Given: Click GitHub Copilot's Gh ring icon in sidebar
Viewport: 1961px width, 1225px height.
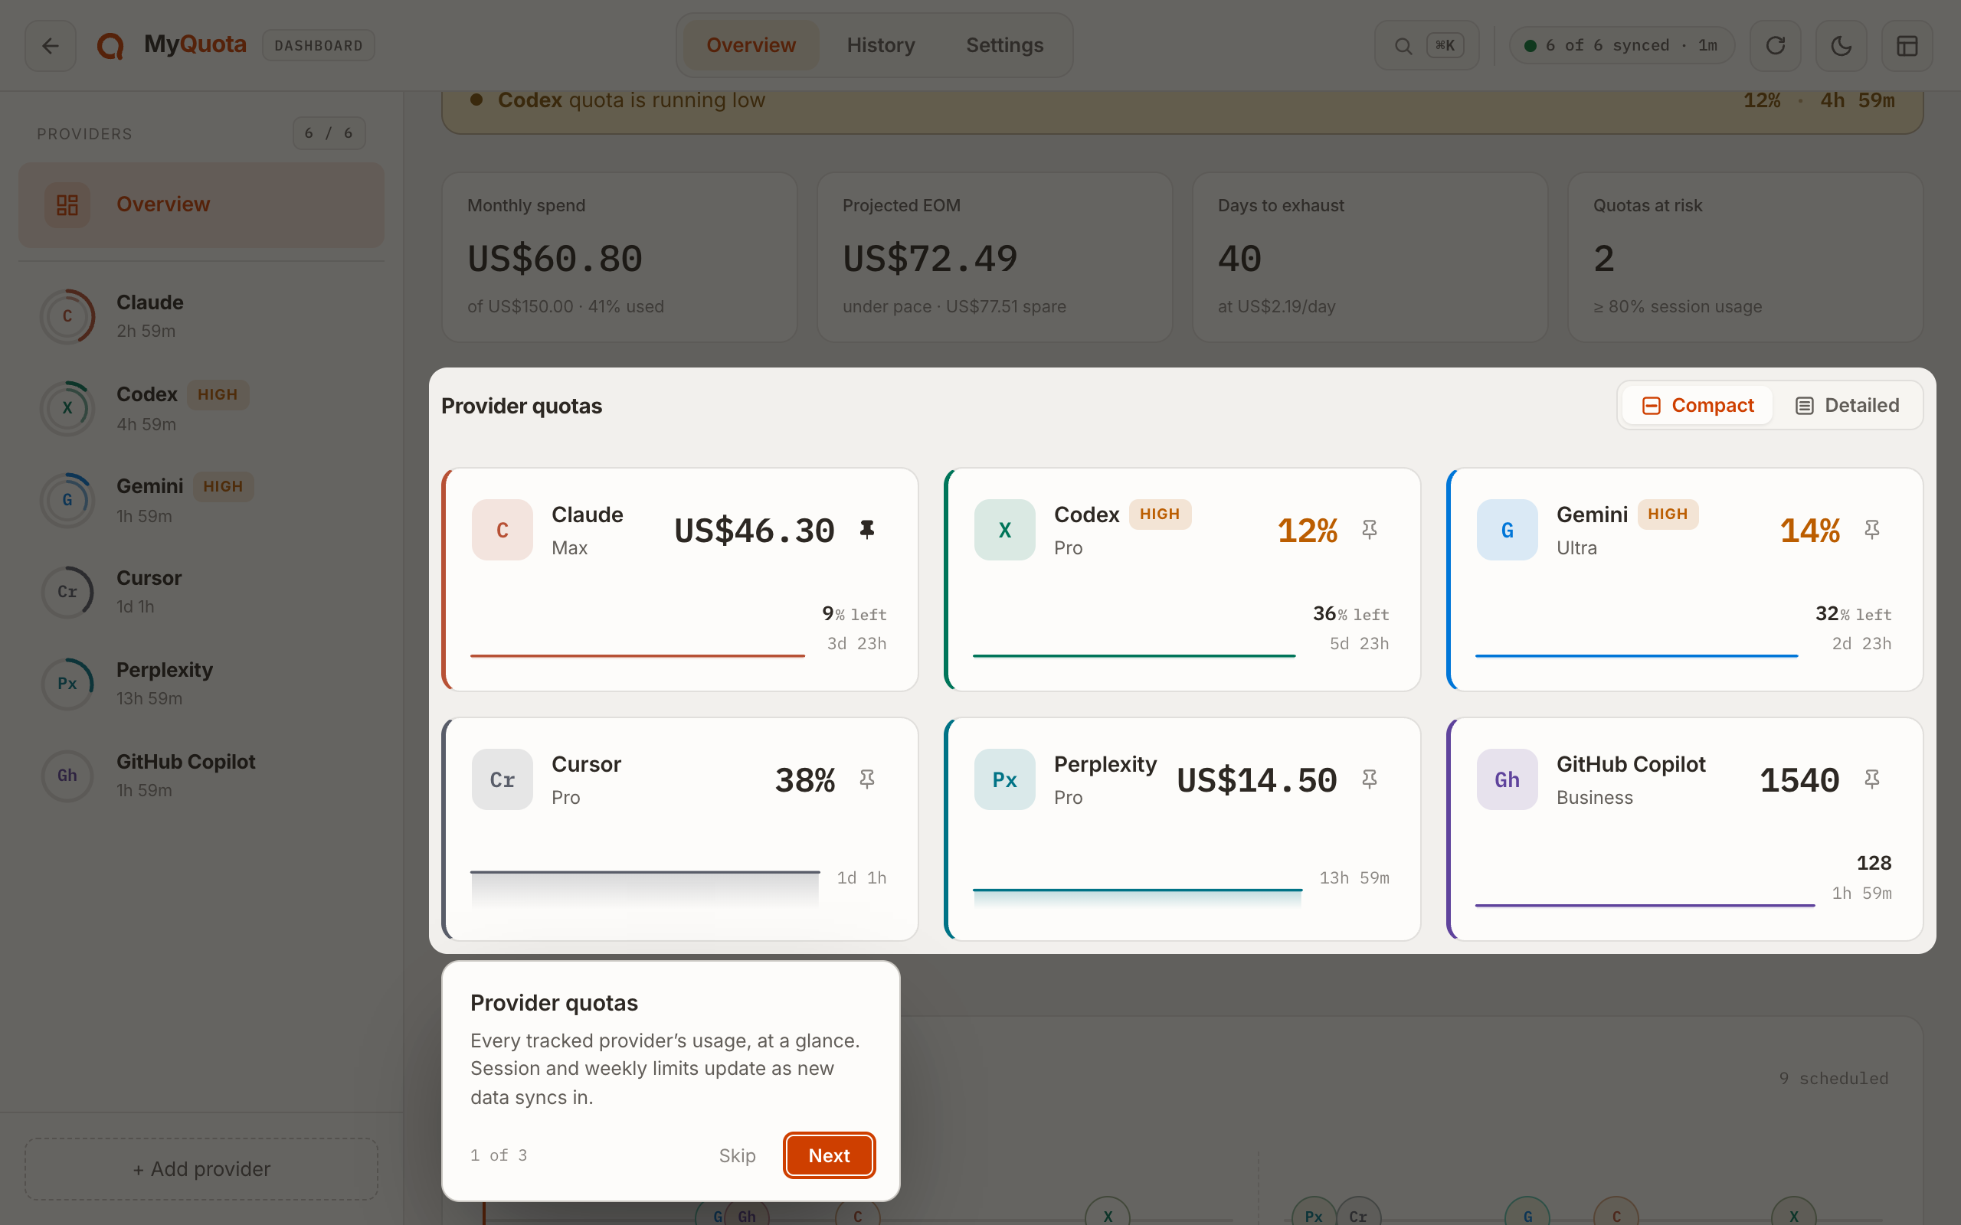Looking at the screenshot, I should click(x=67, y=776).
